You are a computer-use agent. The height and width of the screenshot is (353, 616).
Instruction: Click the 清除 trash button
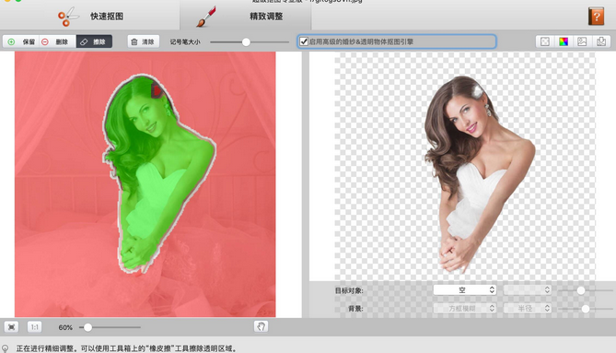coord(143,41)
